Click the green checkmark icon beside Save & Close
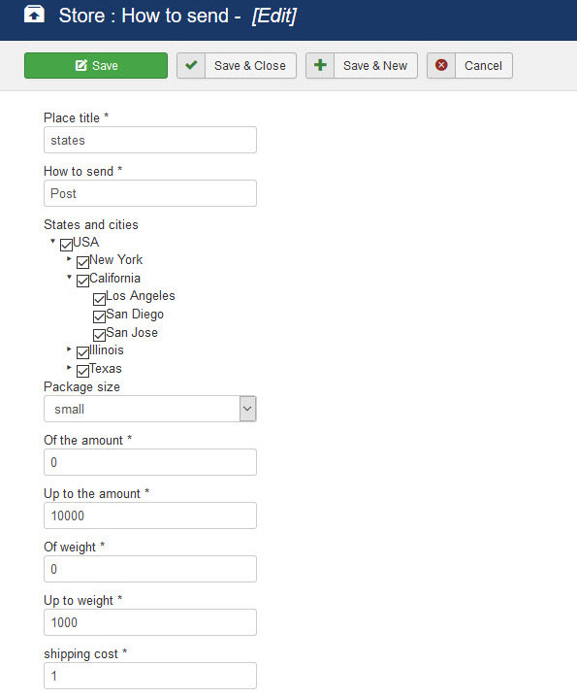Screen dimensions: 577x698 tap(191, 65)
